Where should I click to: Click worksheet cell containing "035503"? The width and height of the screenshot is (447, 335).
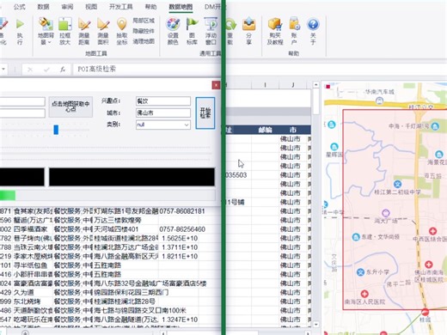236,175
